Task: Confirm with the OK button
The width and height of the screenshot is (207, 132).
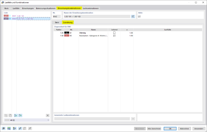Action: click(x=170, y=128)
